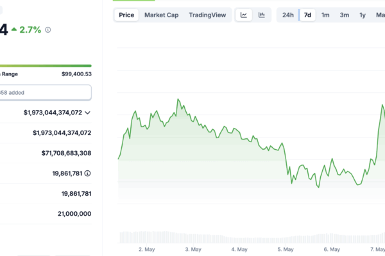Click the 19,861,781 value without info icon

point(76,194)
